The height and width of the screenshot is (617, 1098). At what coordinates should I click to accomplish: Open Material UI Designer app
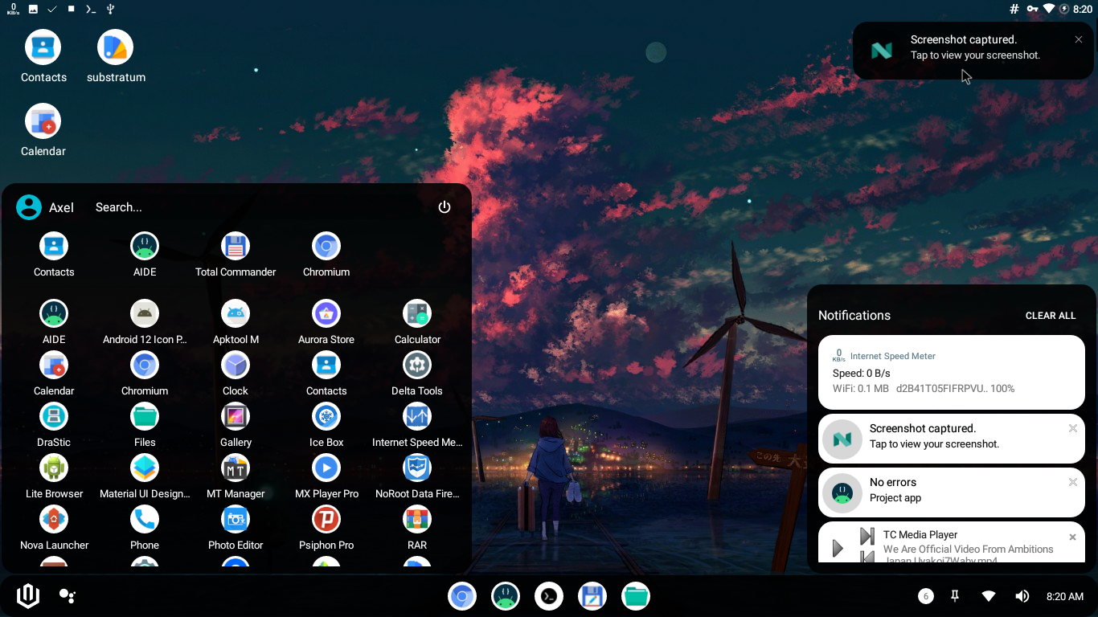[x=145, y=476]
